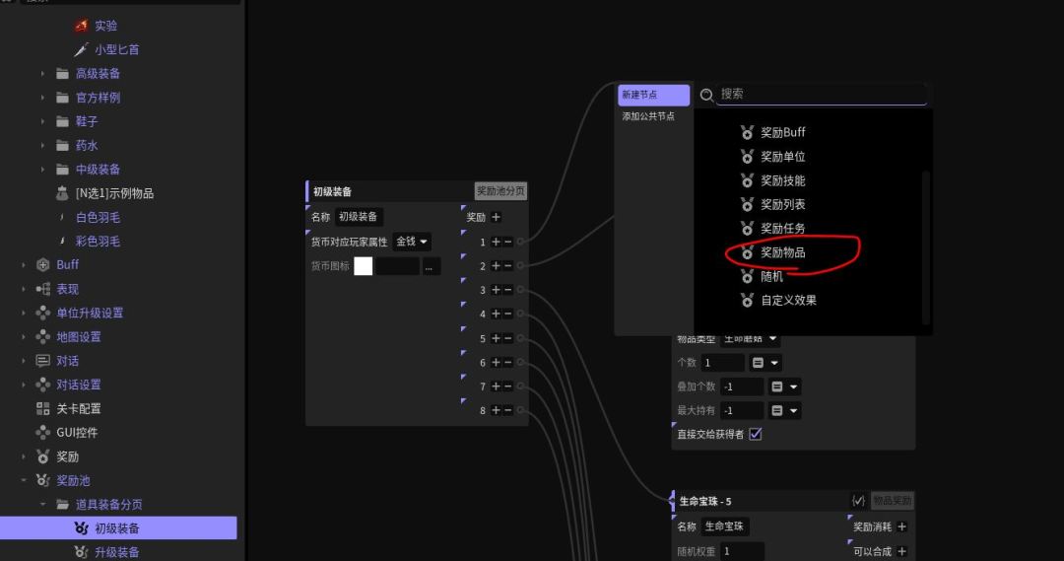Select the 初级装备 reward pool row

pos(118,527)
